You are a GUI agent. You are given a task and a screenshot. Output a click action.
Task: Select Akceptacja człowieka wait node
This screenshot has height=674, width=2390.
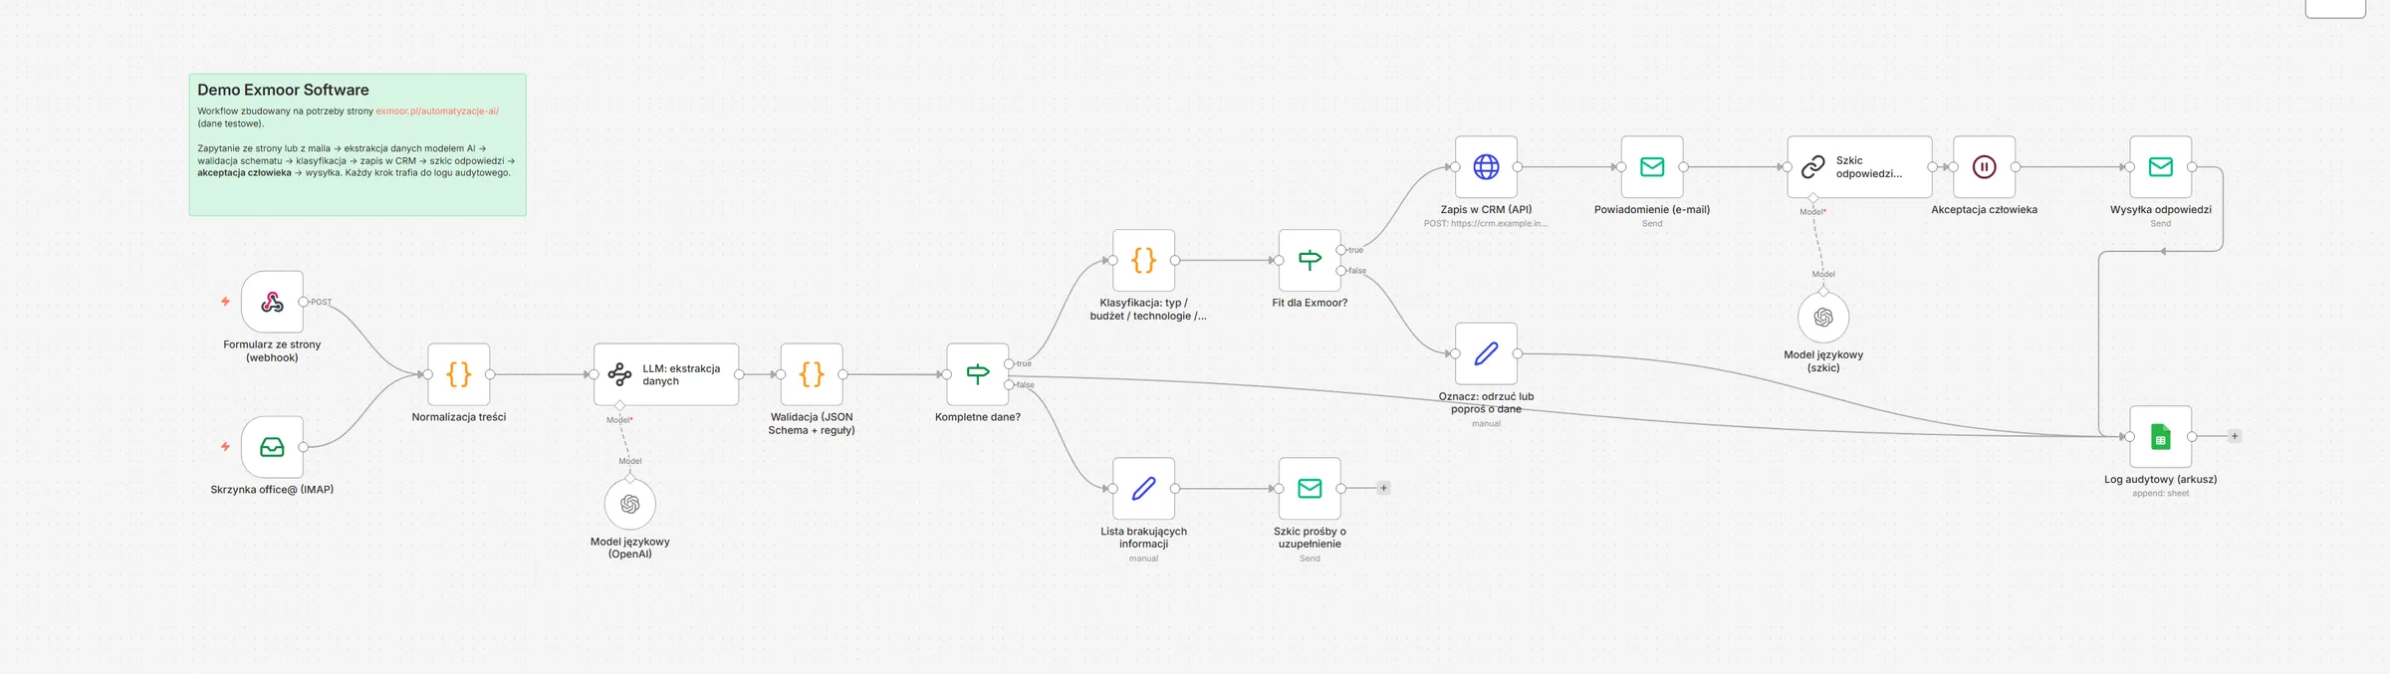click(x=1984, y=166)
